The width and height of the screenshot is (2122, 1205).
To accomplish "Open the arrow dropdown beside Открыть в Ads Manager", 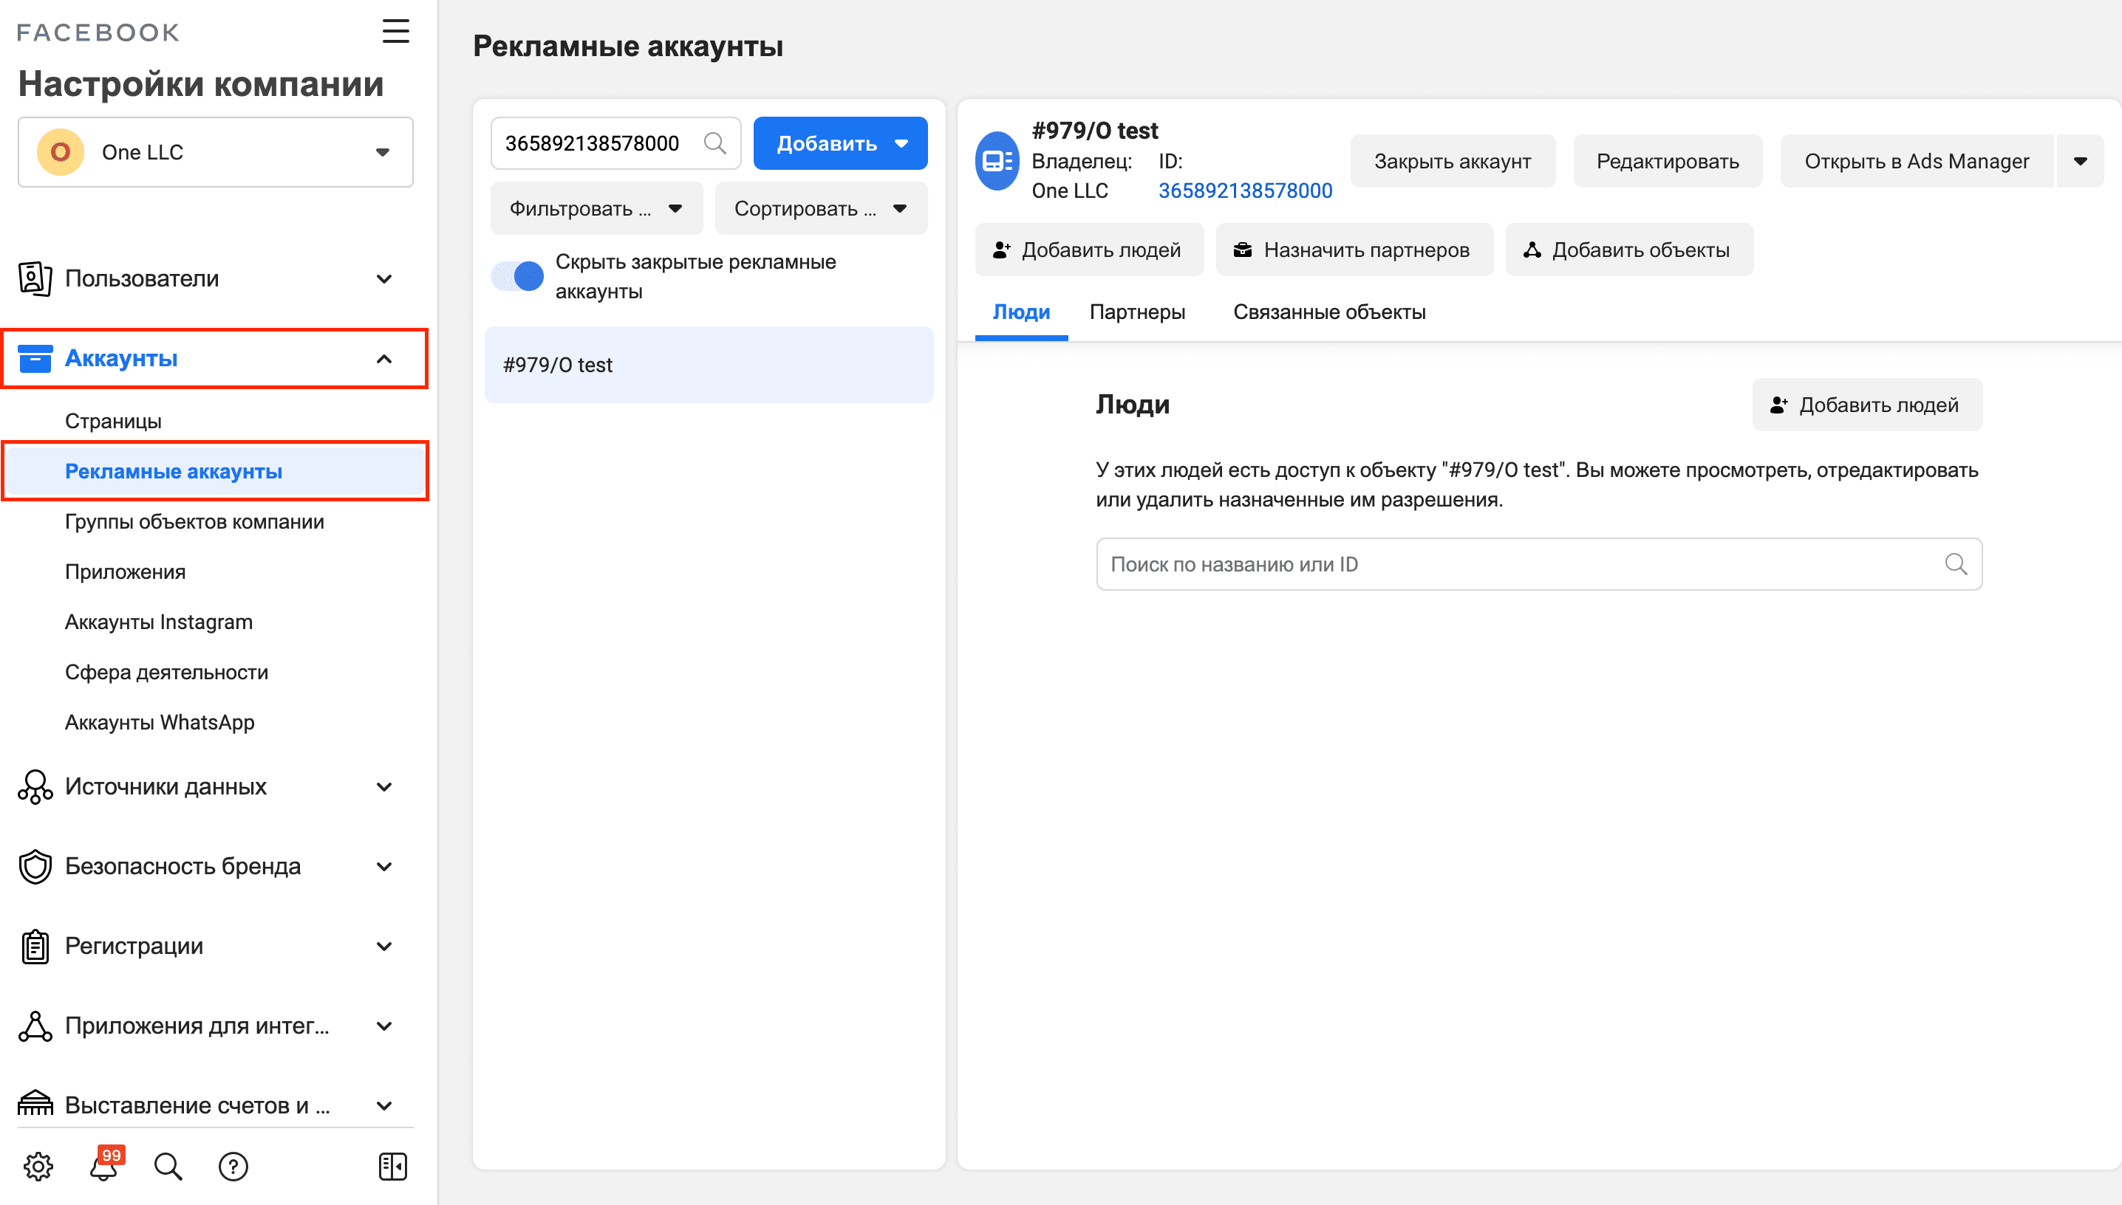I will point(2080,162).
